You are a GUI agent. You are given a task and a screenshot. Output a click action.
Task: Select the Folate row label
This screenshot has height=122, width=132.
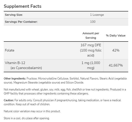pos(10,50)
